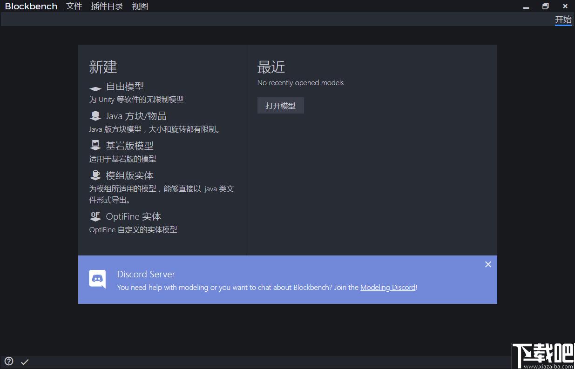Click the Discord logo icon
The image size is (575, 369).
97,279
